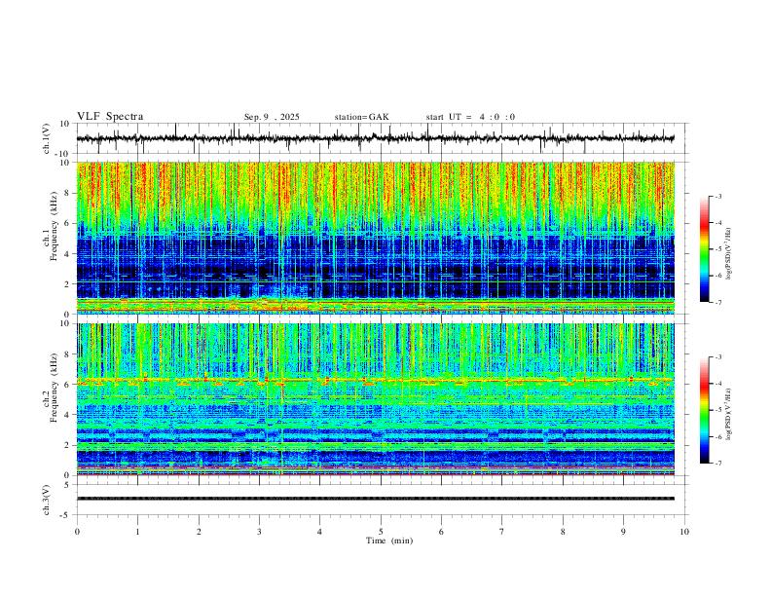
Task: Click the bright 6 kHz band in ch.2 spectrogram
Action: pyautogui.click(x=376, y=380)
